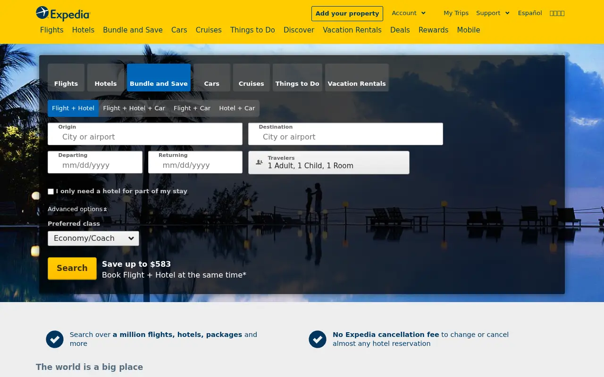
Task: Open Flights in the top navigation
Action: [x=52, y=30]
